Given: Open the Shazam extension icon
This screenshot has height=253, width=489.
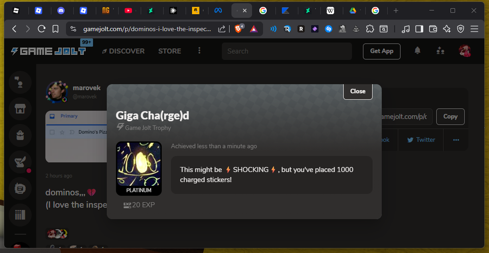Looking at the screenshot, I should tap(328, 29).
